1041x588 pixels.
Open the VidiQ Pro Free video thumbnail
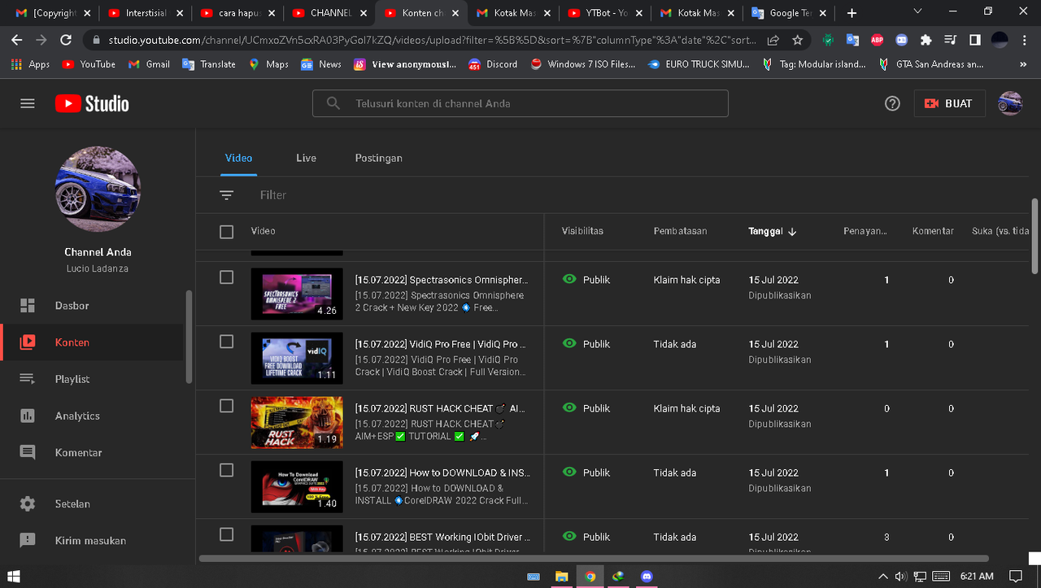297,358
